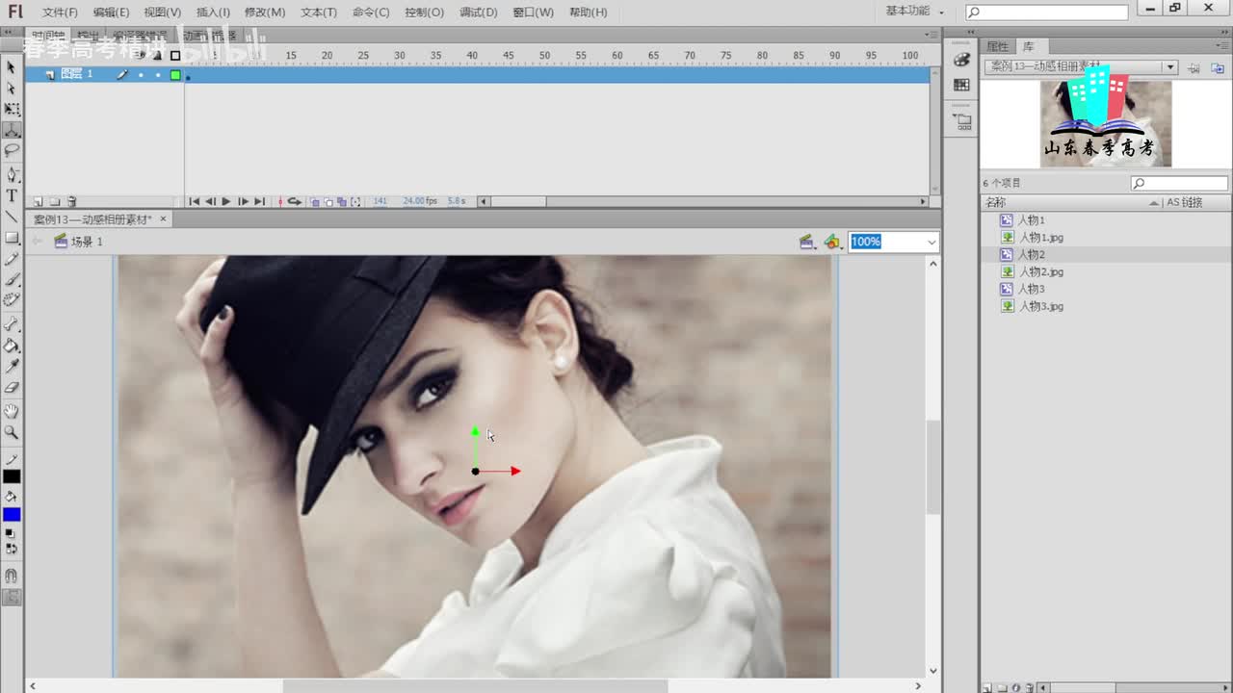
Task: Pick the 3D Rotation tool
Action: (x=12, y=130)
